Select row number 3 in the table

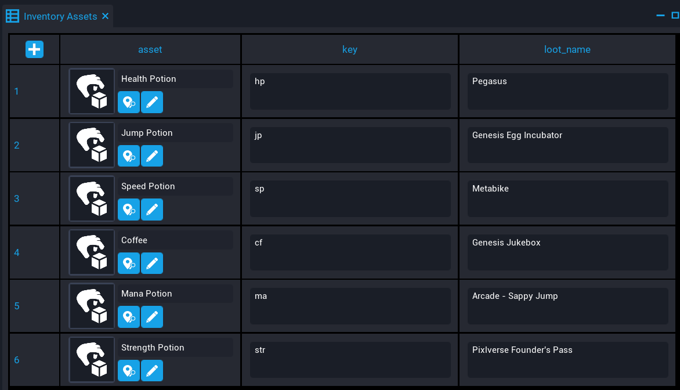pyautogui.click(x=16, y=198)
